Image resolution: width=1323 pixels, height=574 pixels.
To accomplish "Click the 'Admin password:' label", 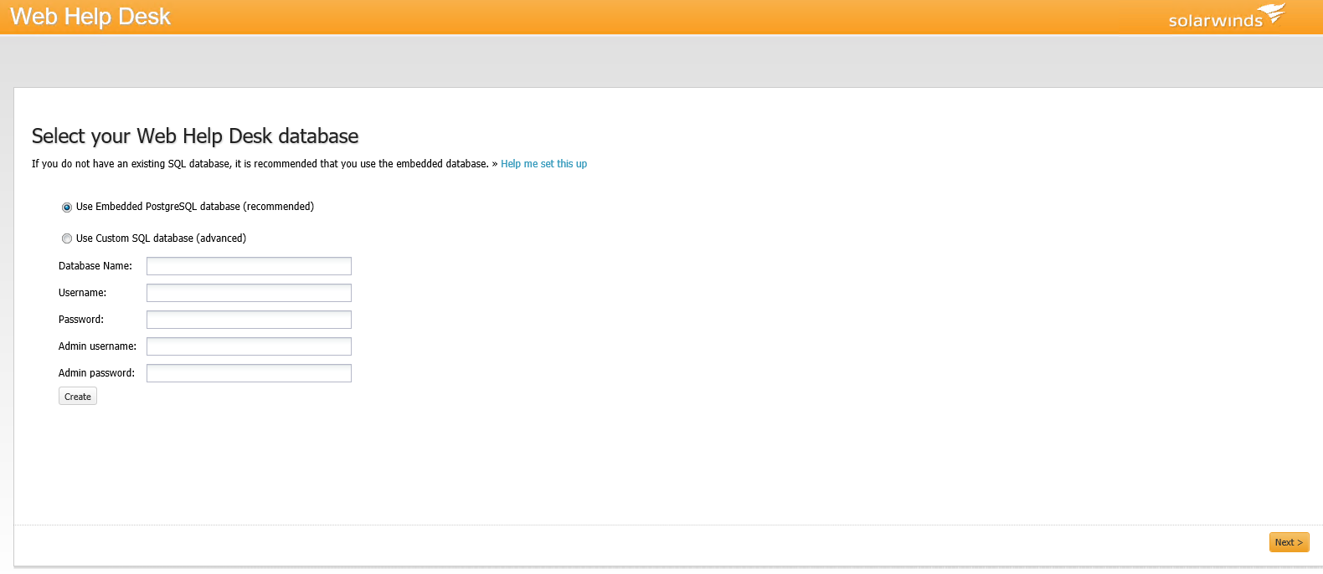I will (x=96, y=373).
